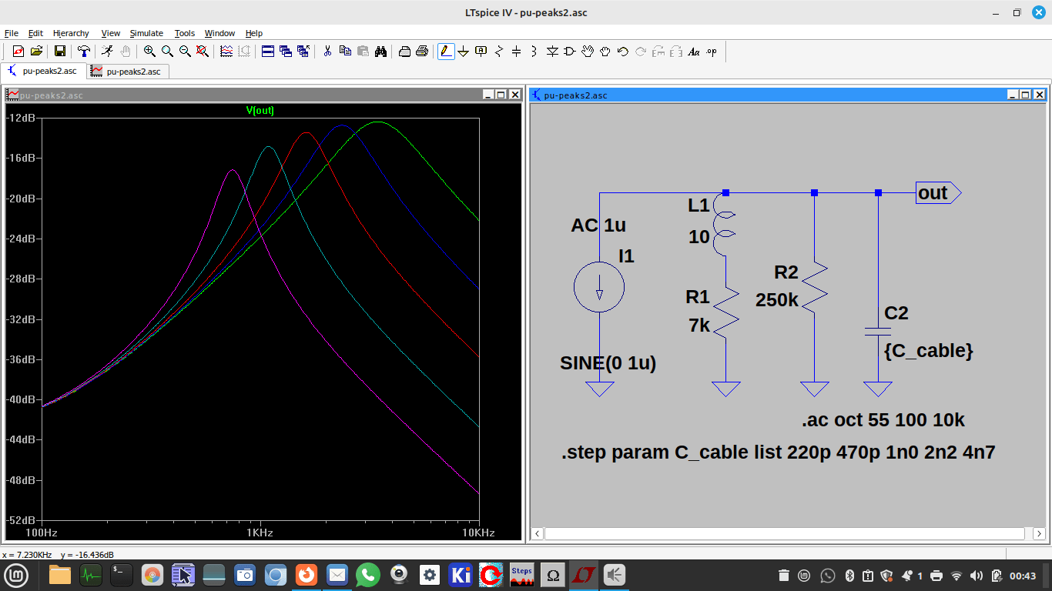Click the volume icon in system tray
Viewport: 1052px width, 591px height.
point(977,576)
